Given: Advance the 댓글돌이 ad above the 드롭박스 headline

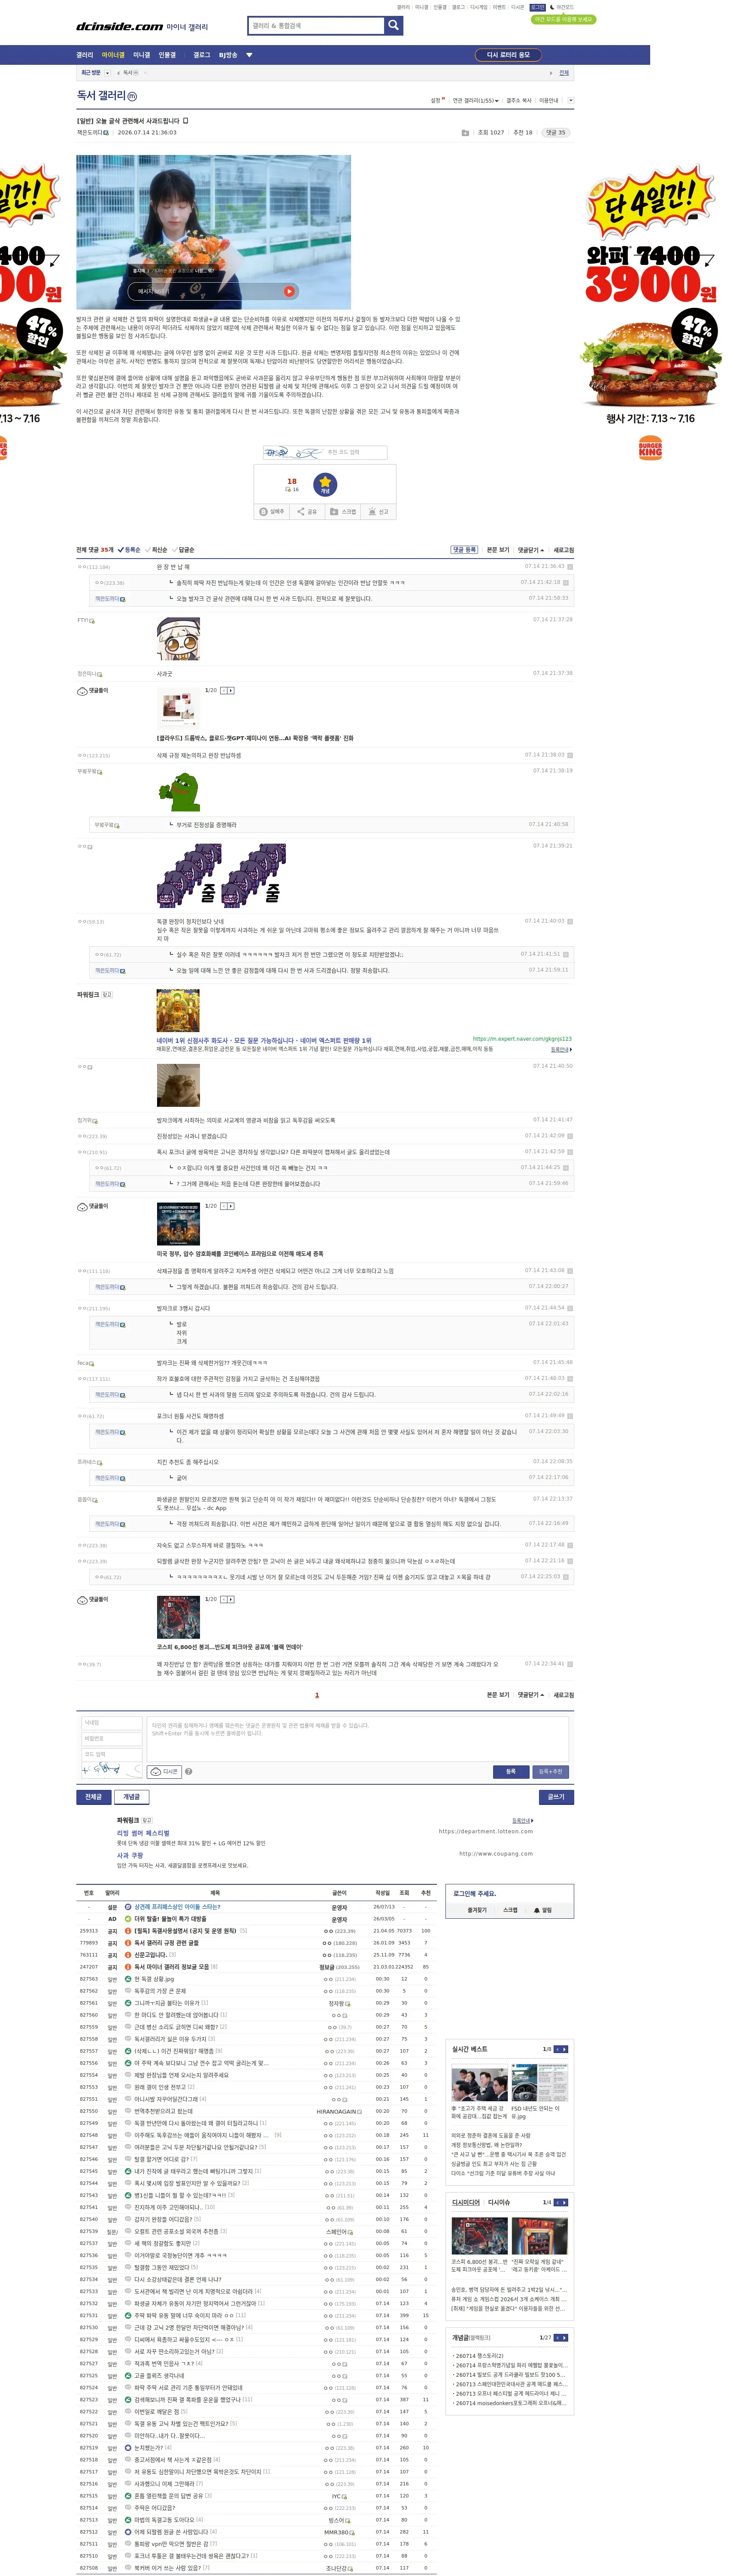Looking at the screenshot, I should (x=231, y=690).
